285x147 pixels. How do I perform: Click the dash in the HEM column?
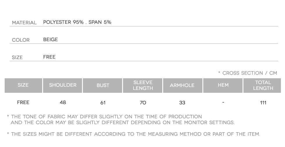coord(223,102)
